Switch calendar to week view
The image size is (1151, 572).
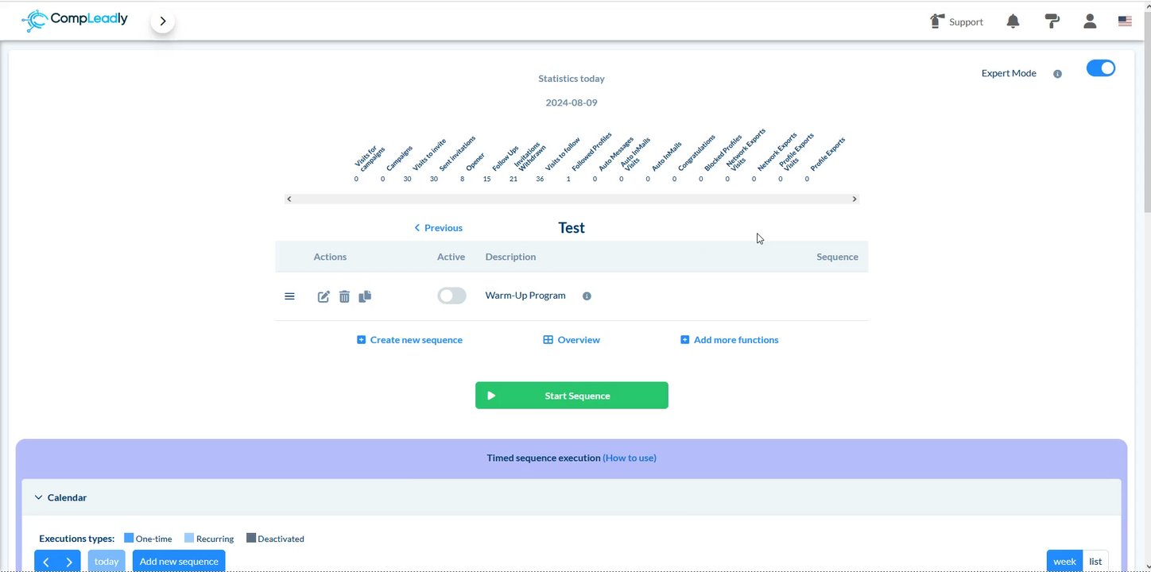(1064, 561)
